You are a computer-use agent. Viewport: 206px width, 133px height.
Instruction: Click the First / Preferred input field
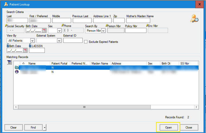coord(40,20)
